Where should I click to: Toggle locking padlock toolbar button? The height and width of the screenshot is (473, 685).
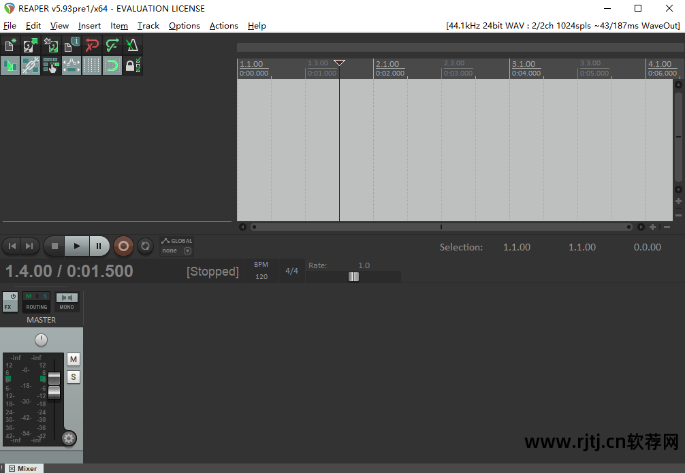(132, 66)
